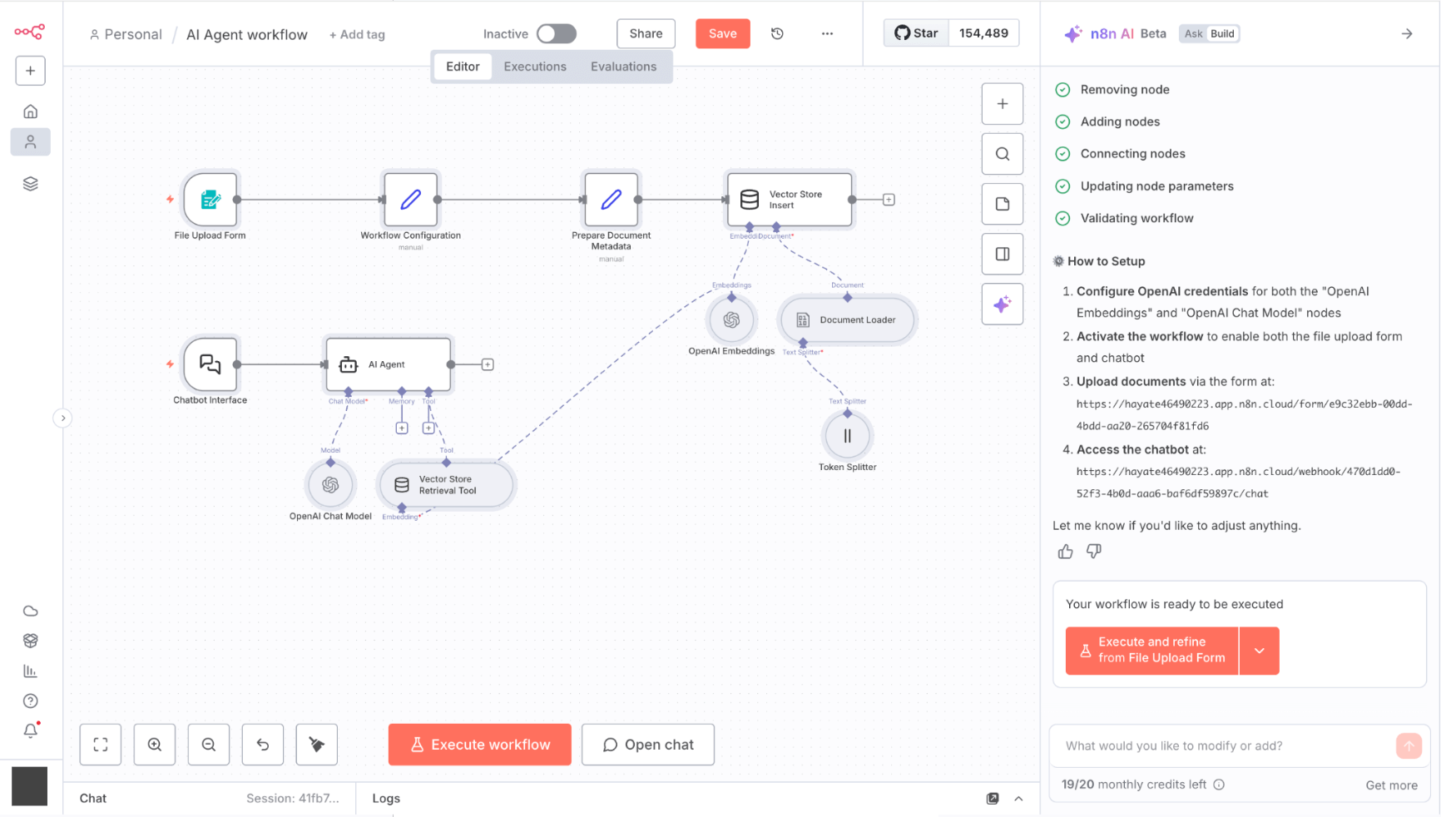Add sticky note from the canvas toolbar

[1002, 205]
